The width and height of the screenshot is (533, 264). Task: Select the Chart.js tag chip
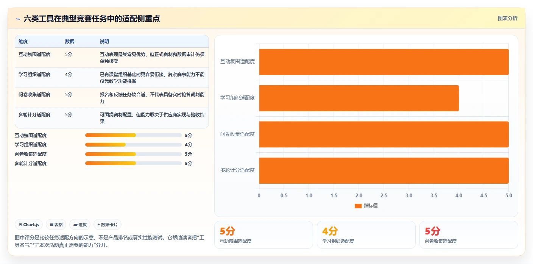coord(29,225)
